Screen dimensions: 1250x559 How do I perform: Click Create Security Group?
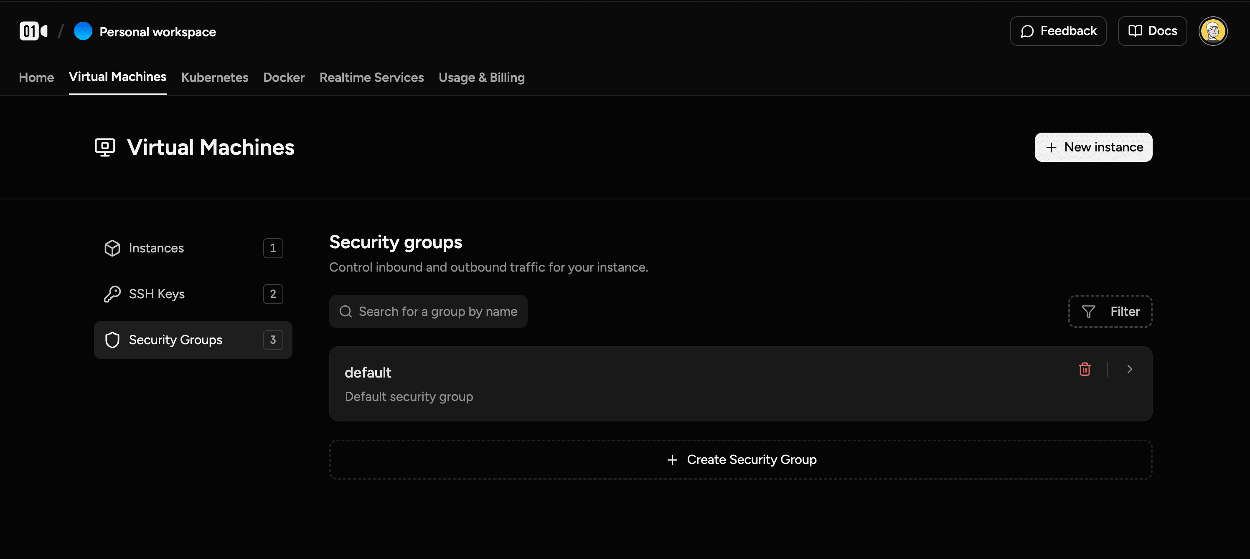click(x=740, y=459)
